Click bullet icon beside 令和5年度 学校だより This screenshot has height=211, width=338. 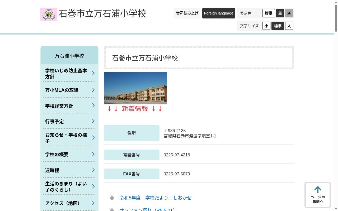pos(111,198)
